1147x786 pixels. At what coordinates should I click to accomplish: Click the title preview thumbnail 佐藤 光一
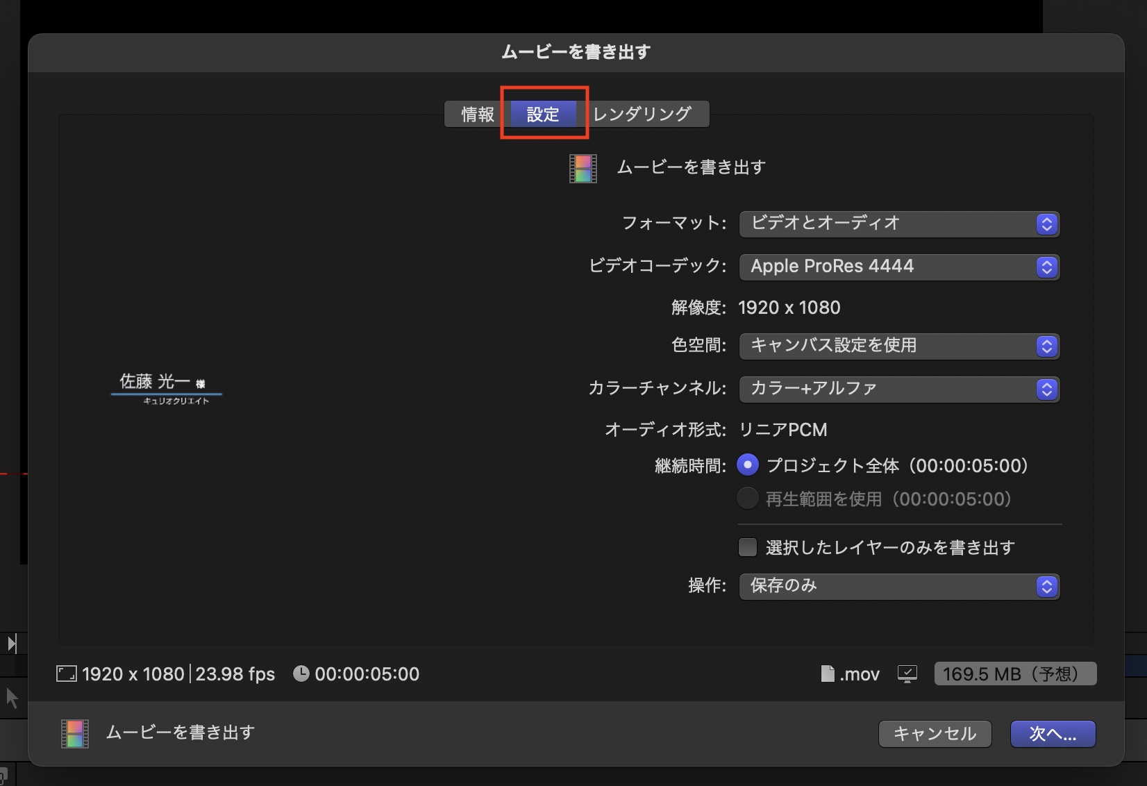click(x=167, y=389)
